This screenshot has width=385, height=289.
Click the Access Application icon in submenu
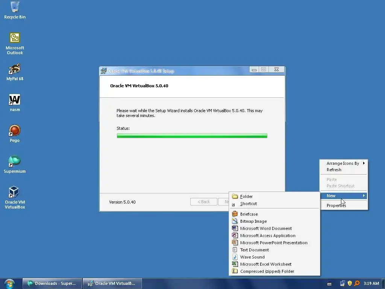(x=235, y=235)
